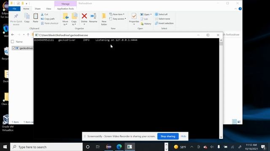
Task: Click Pin to Quick access icon
Action: click(x=16, y=16)
